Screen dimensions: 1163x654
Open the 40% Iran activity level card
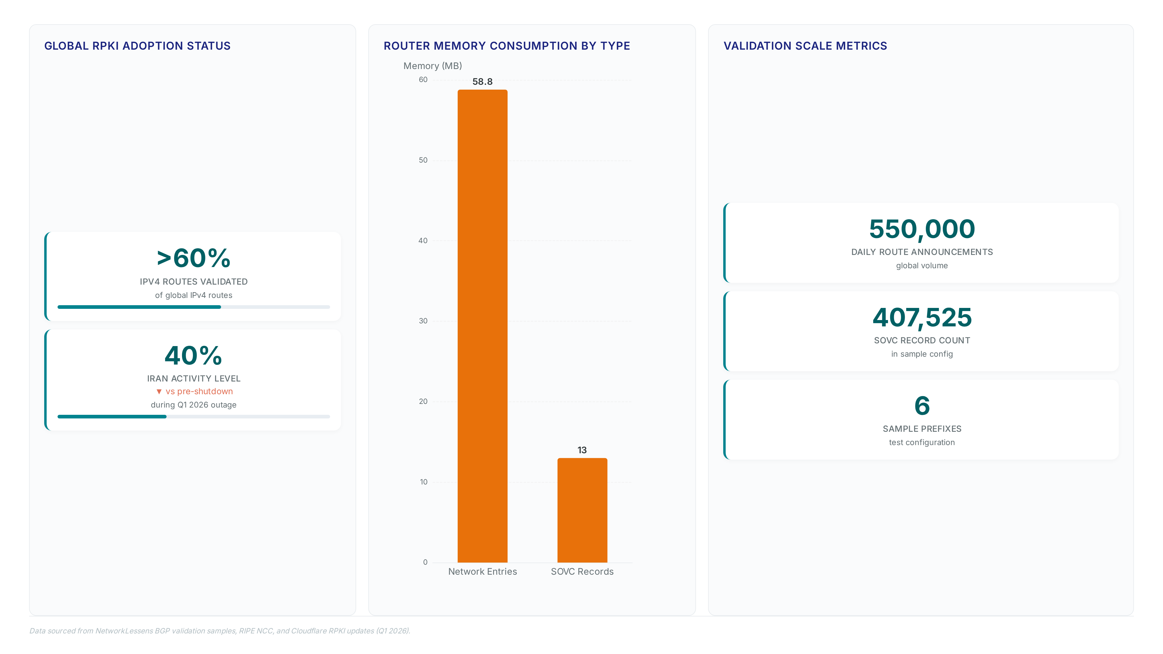[x=193, y=380]
